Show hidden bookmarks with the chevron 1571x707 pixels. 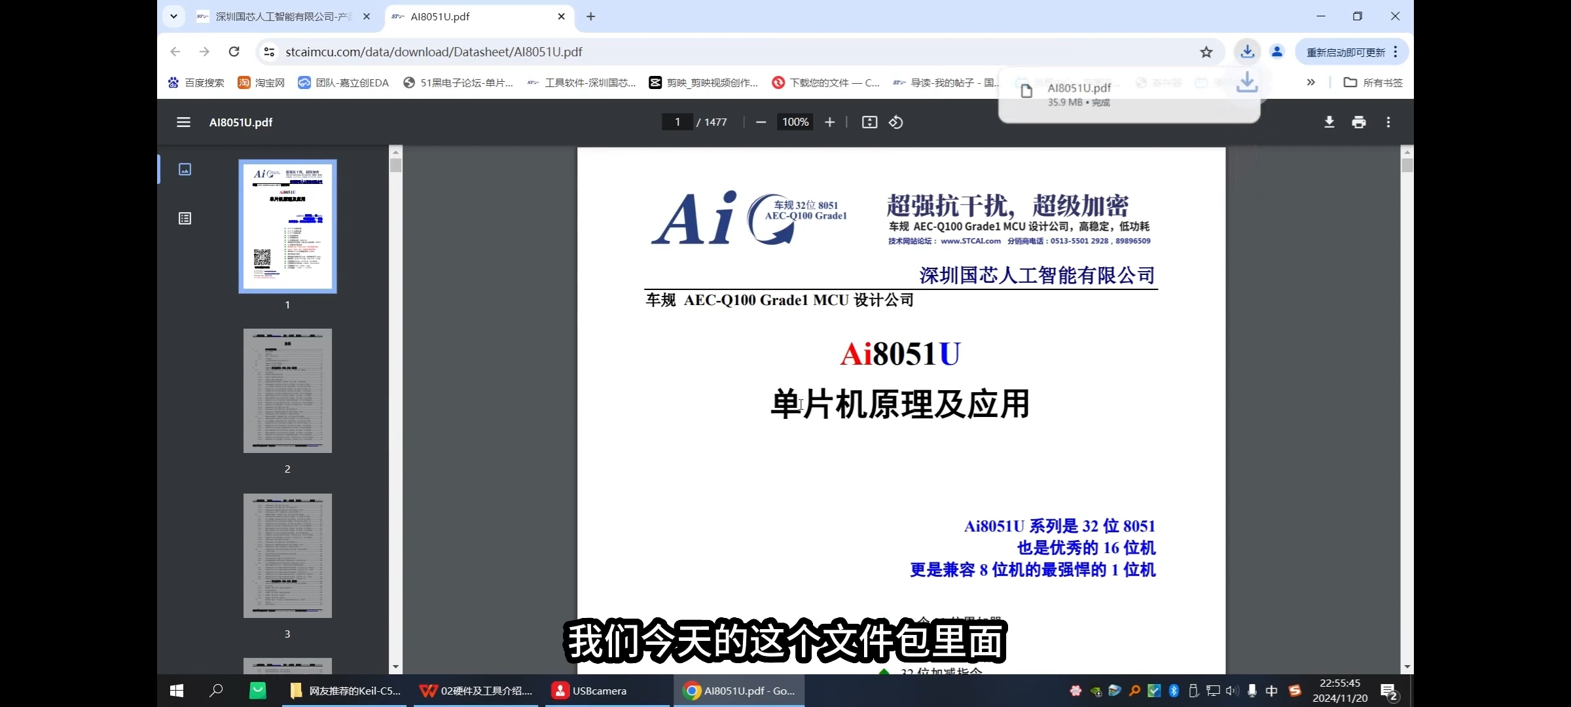click(x=1310, y=82)
